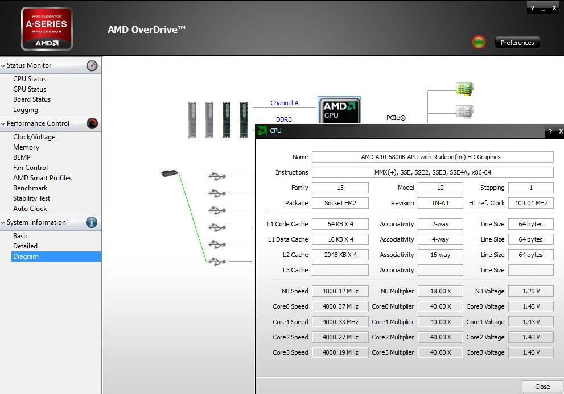Open the BEMP page
Image resolution: width=564 pixels, height=394 pixels.
tap(22, 157)
